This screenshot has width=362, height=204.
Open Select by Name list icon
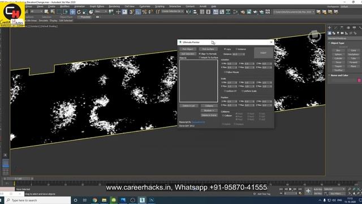53,12
